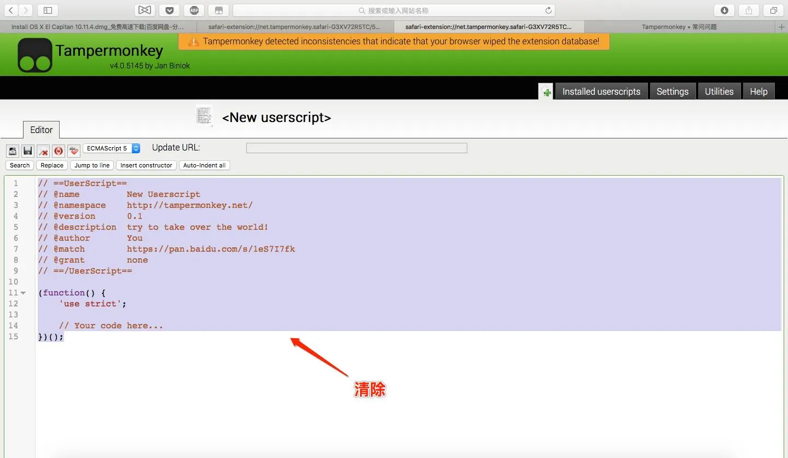Click the 'Update URL:' label

pos(176,147)
